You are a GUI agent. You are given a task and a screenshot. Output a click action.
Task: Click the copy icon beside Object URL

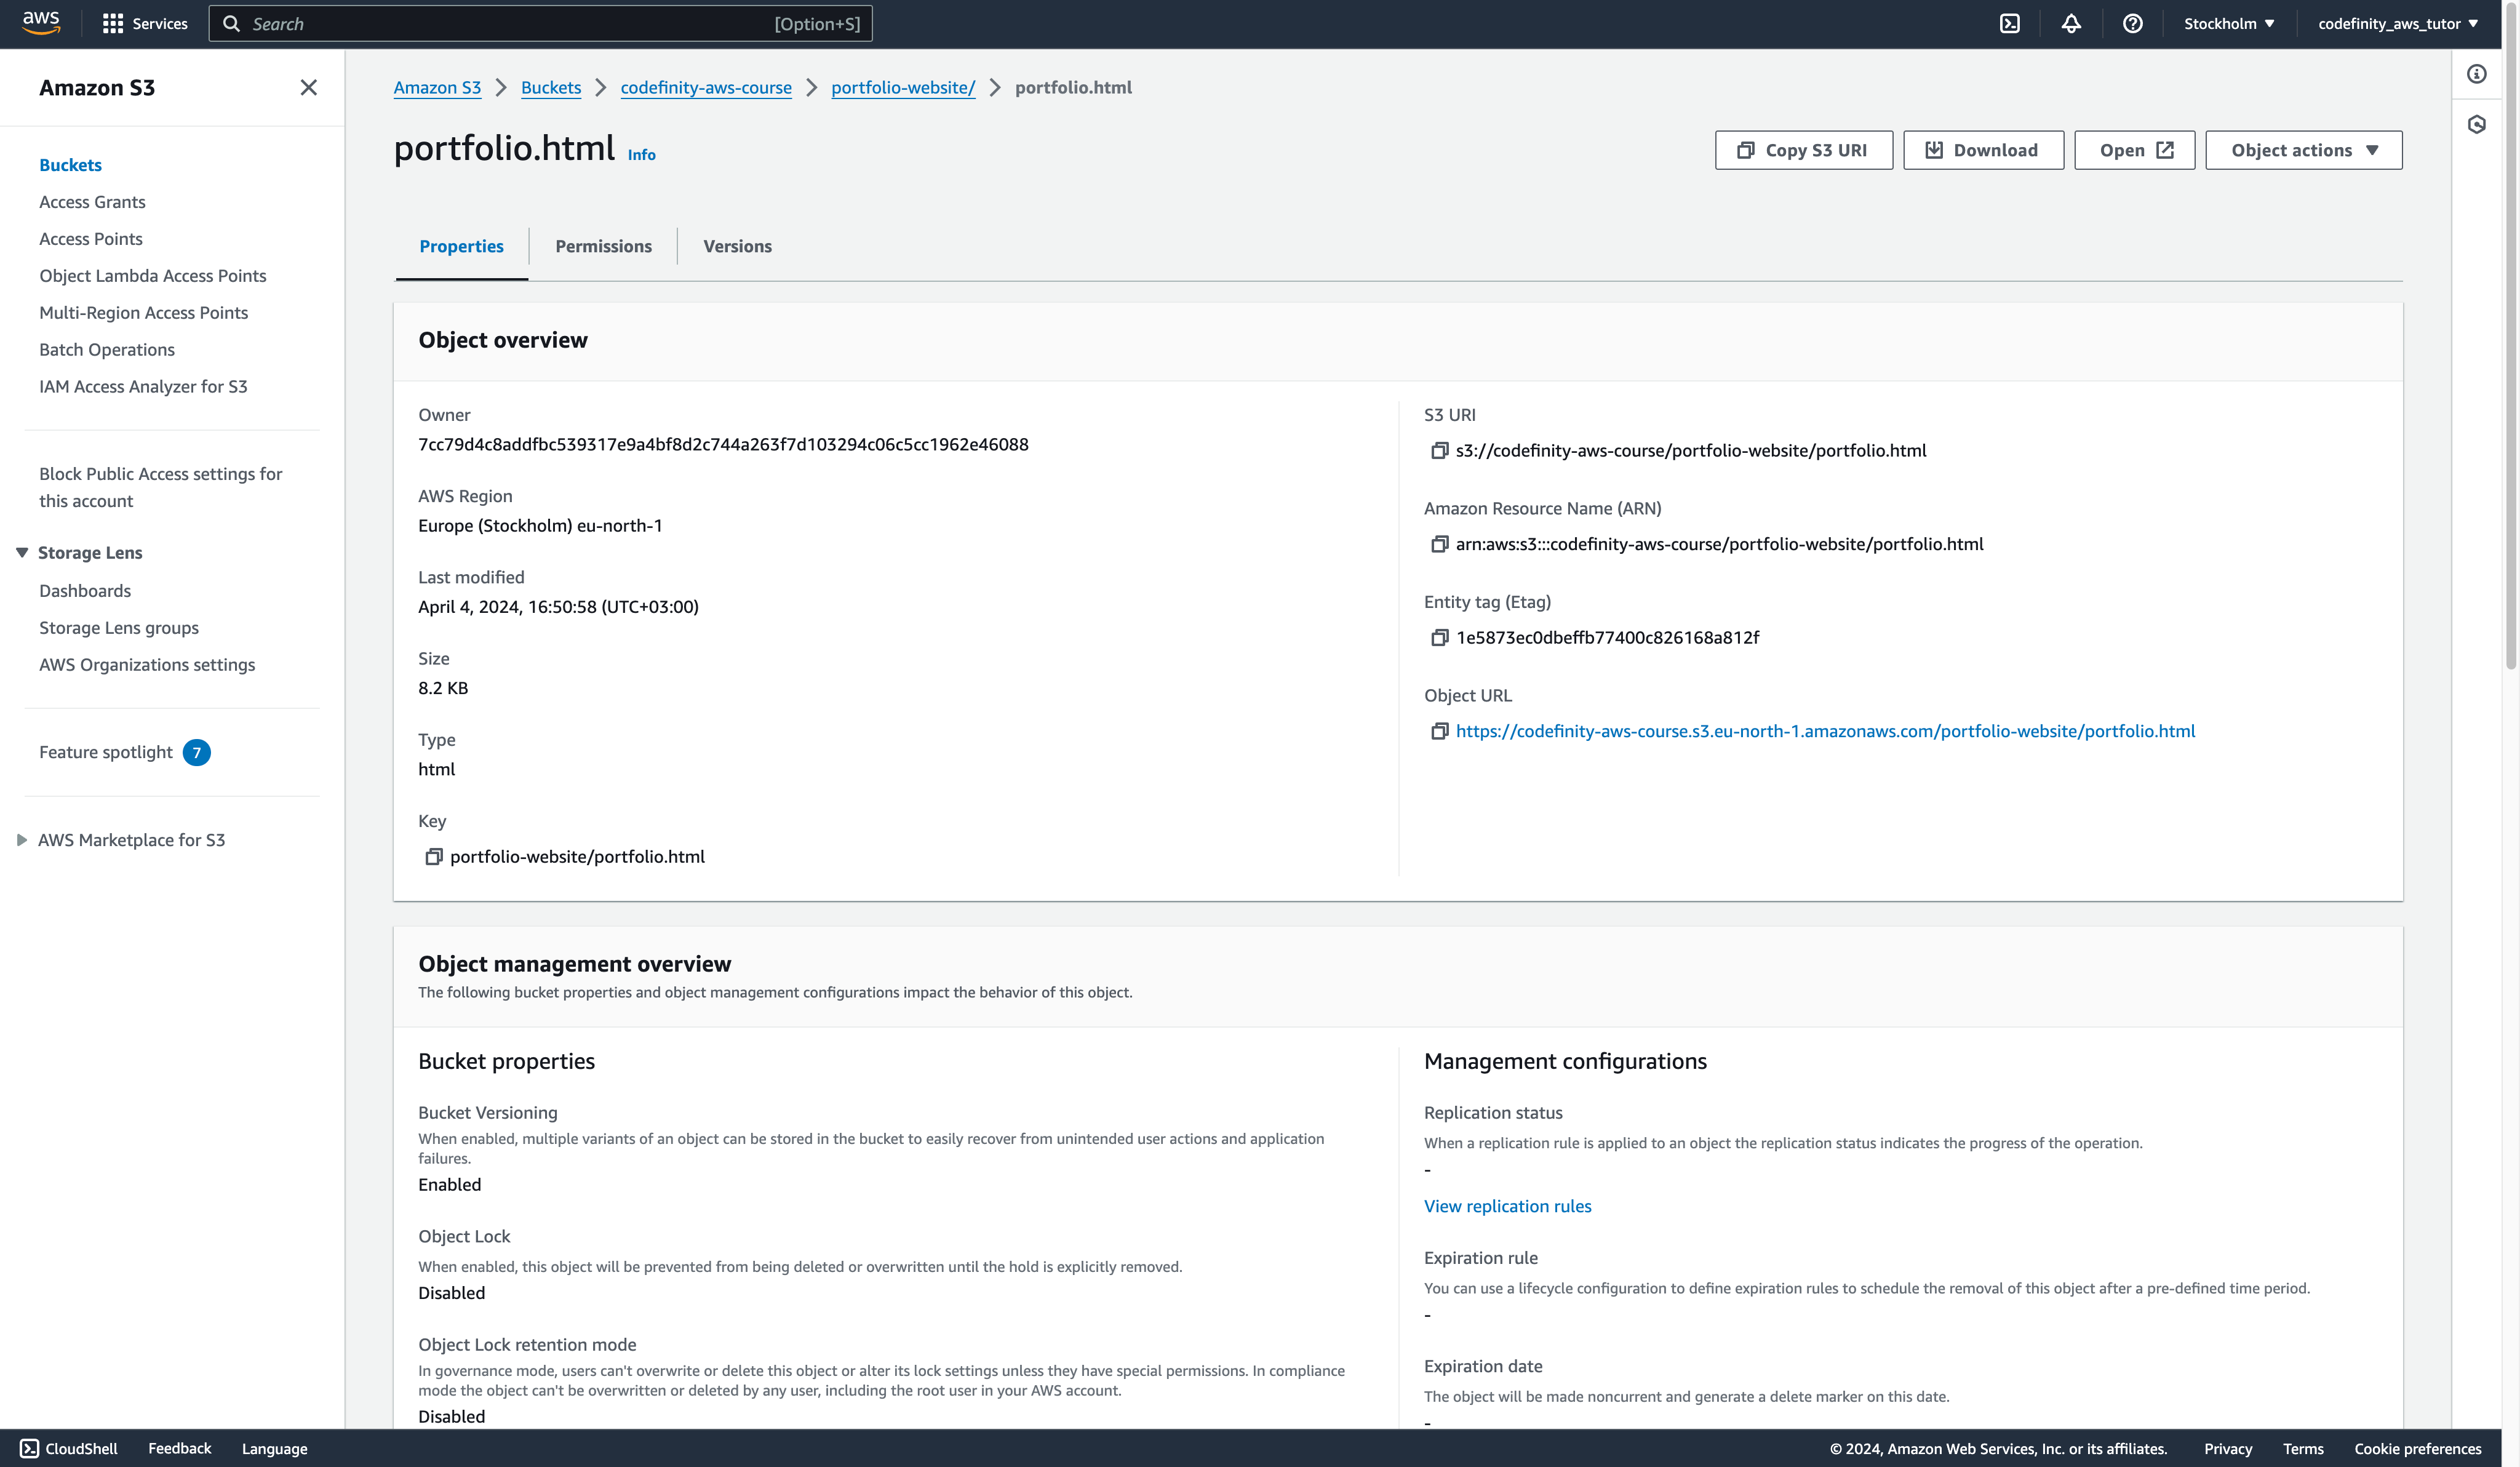tap(1439, 731)
